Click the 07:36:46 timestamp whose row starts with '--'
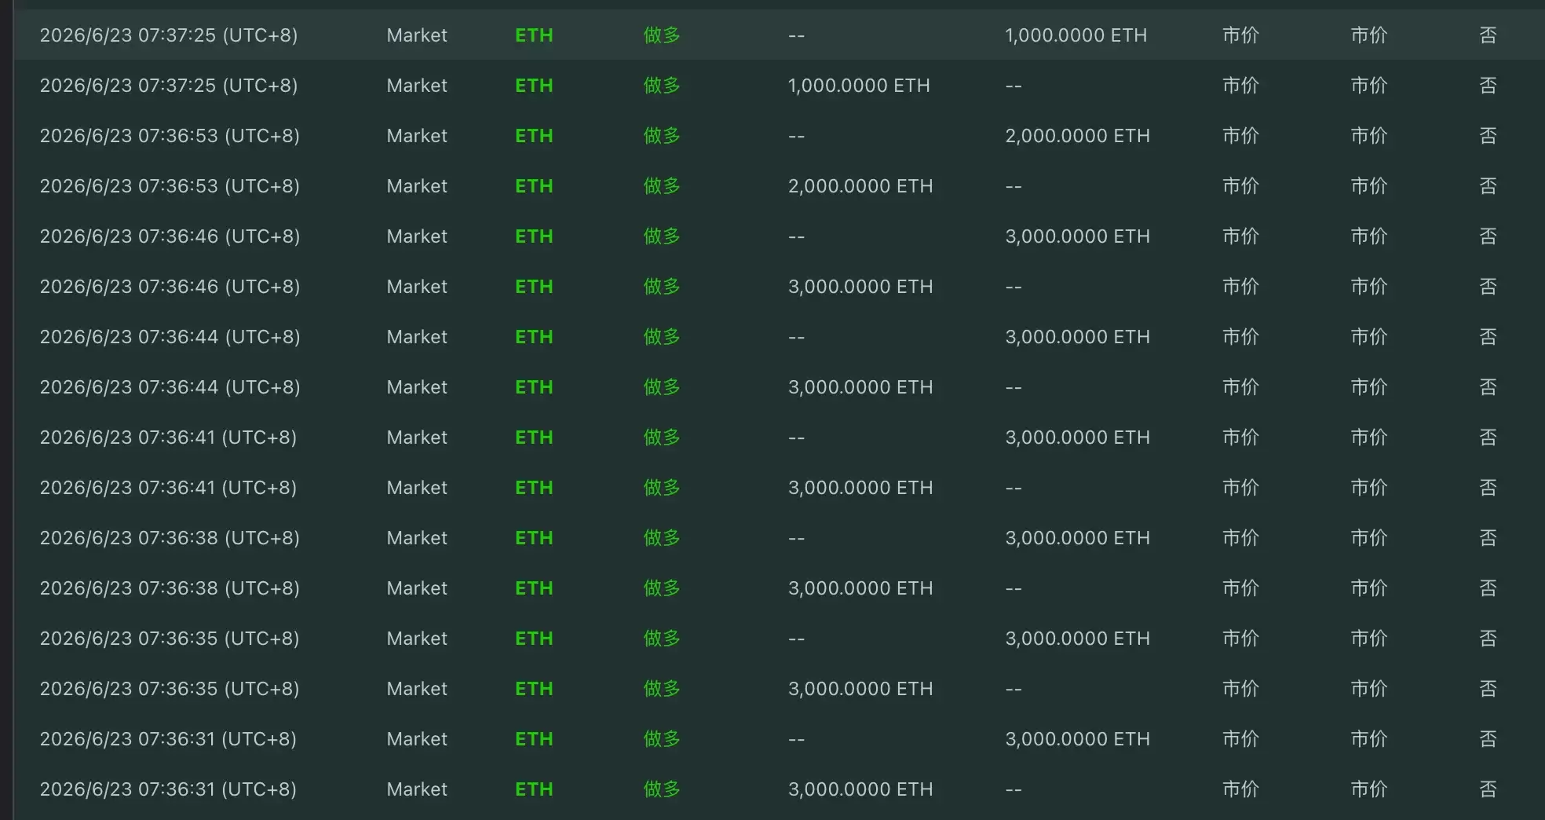This screenshot has height=820, width=1545. [170, 236]
